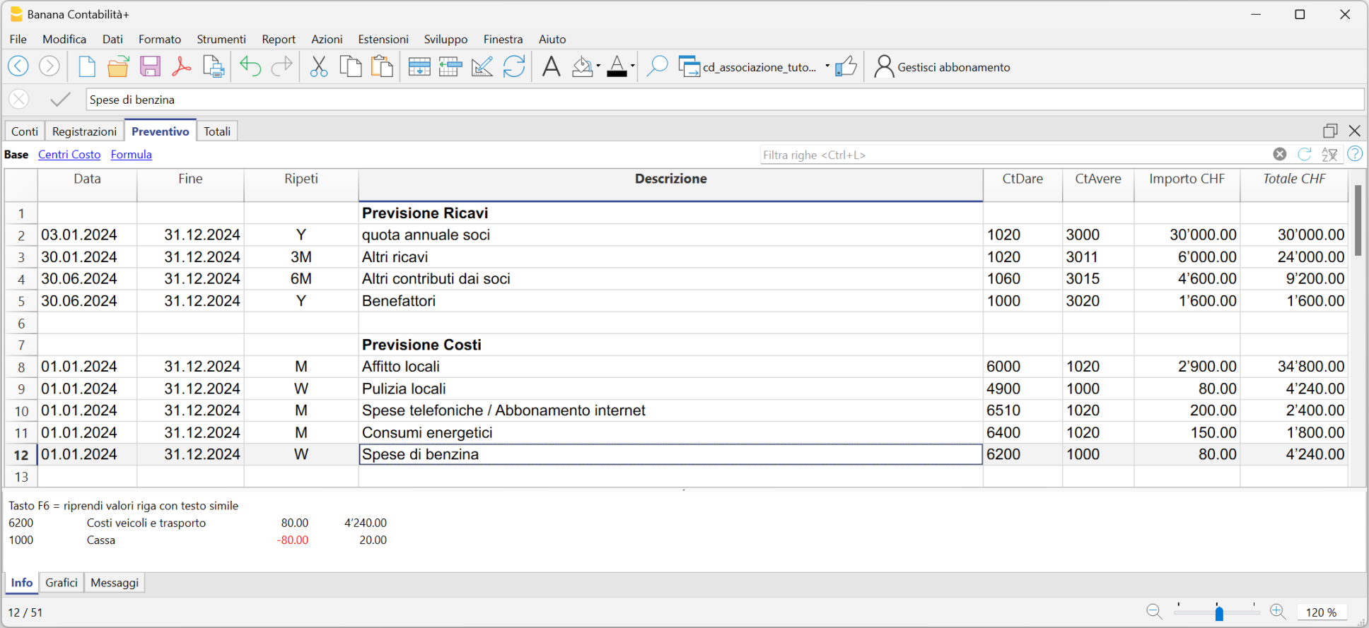This screenshot has height=628, width=1369.
Task: Click the filter refresh icon
Action: [x=1305, y=154]
